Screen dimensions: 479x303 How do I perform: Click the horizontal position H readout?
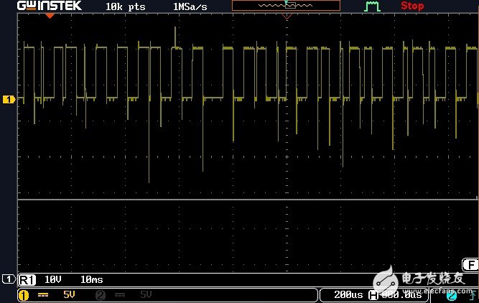pyautogui.click(x=395, y=295)
